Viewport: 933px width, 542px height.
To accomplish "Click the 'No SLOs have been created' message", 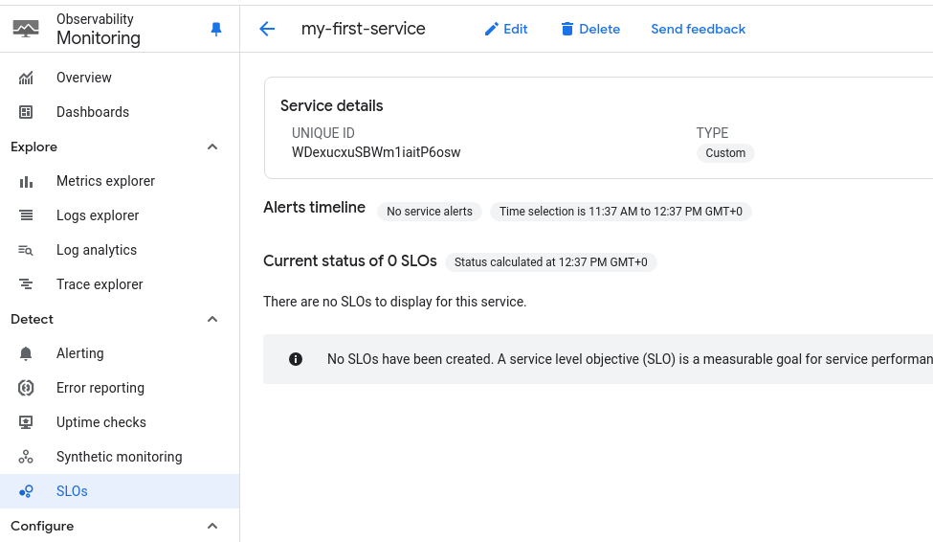I will click(630, 359).
